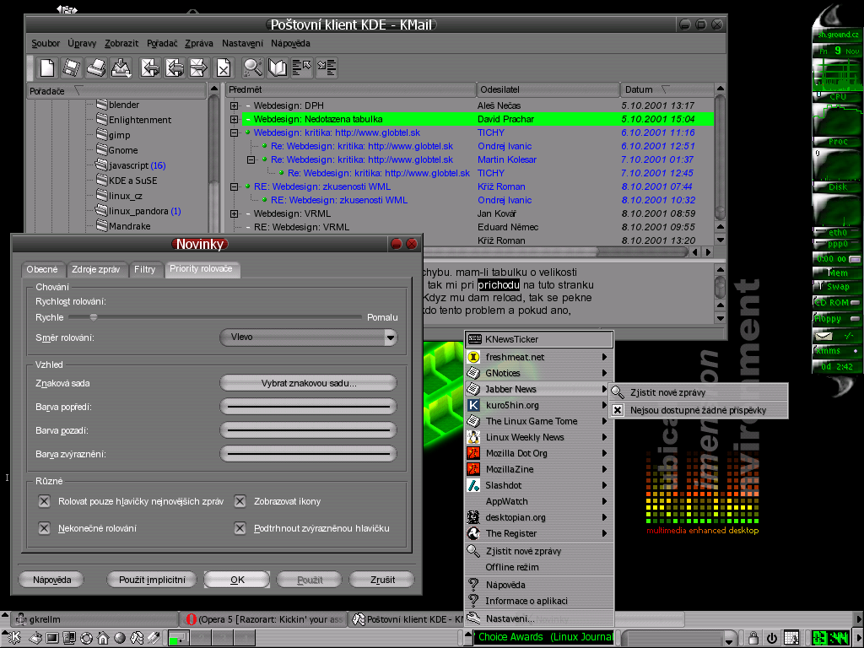Click the Delete message icon with X
This screenshot has height=648, width=864.
click(x=223, y=67)
